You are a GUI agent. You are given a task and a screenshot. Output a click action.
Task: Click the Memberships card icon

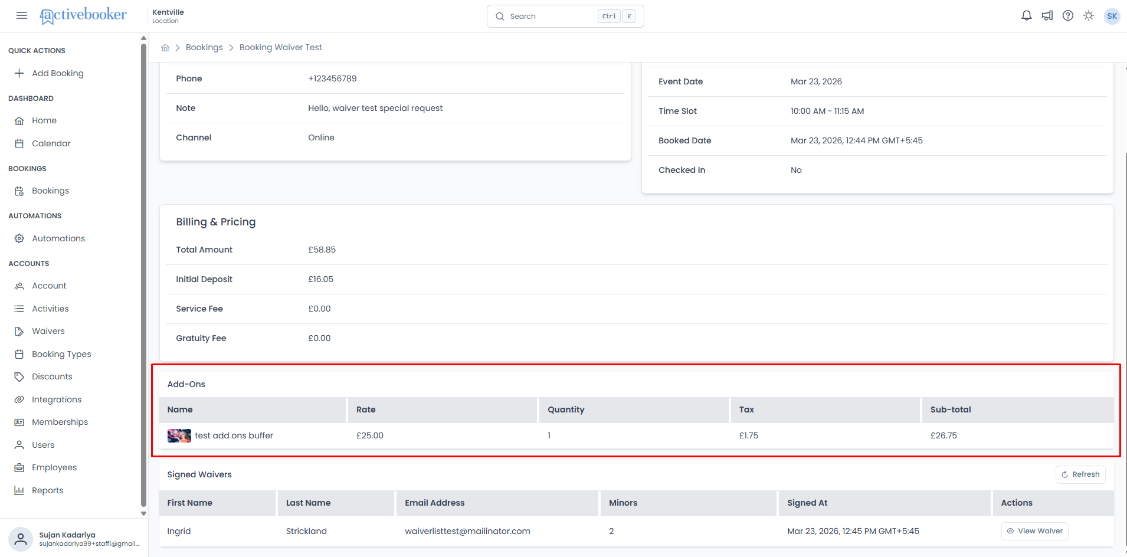[19, 422]
